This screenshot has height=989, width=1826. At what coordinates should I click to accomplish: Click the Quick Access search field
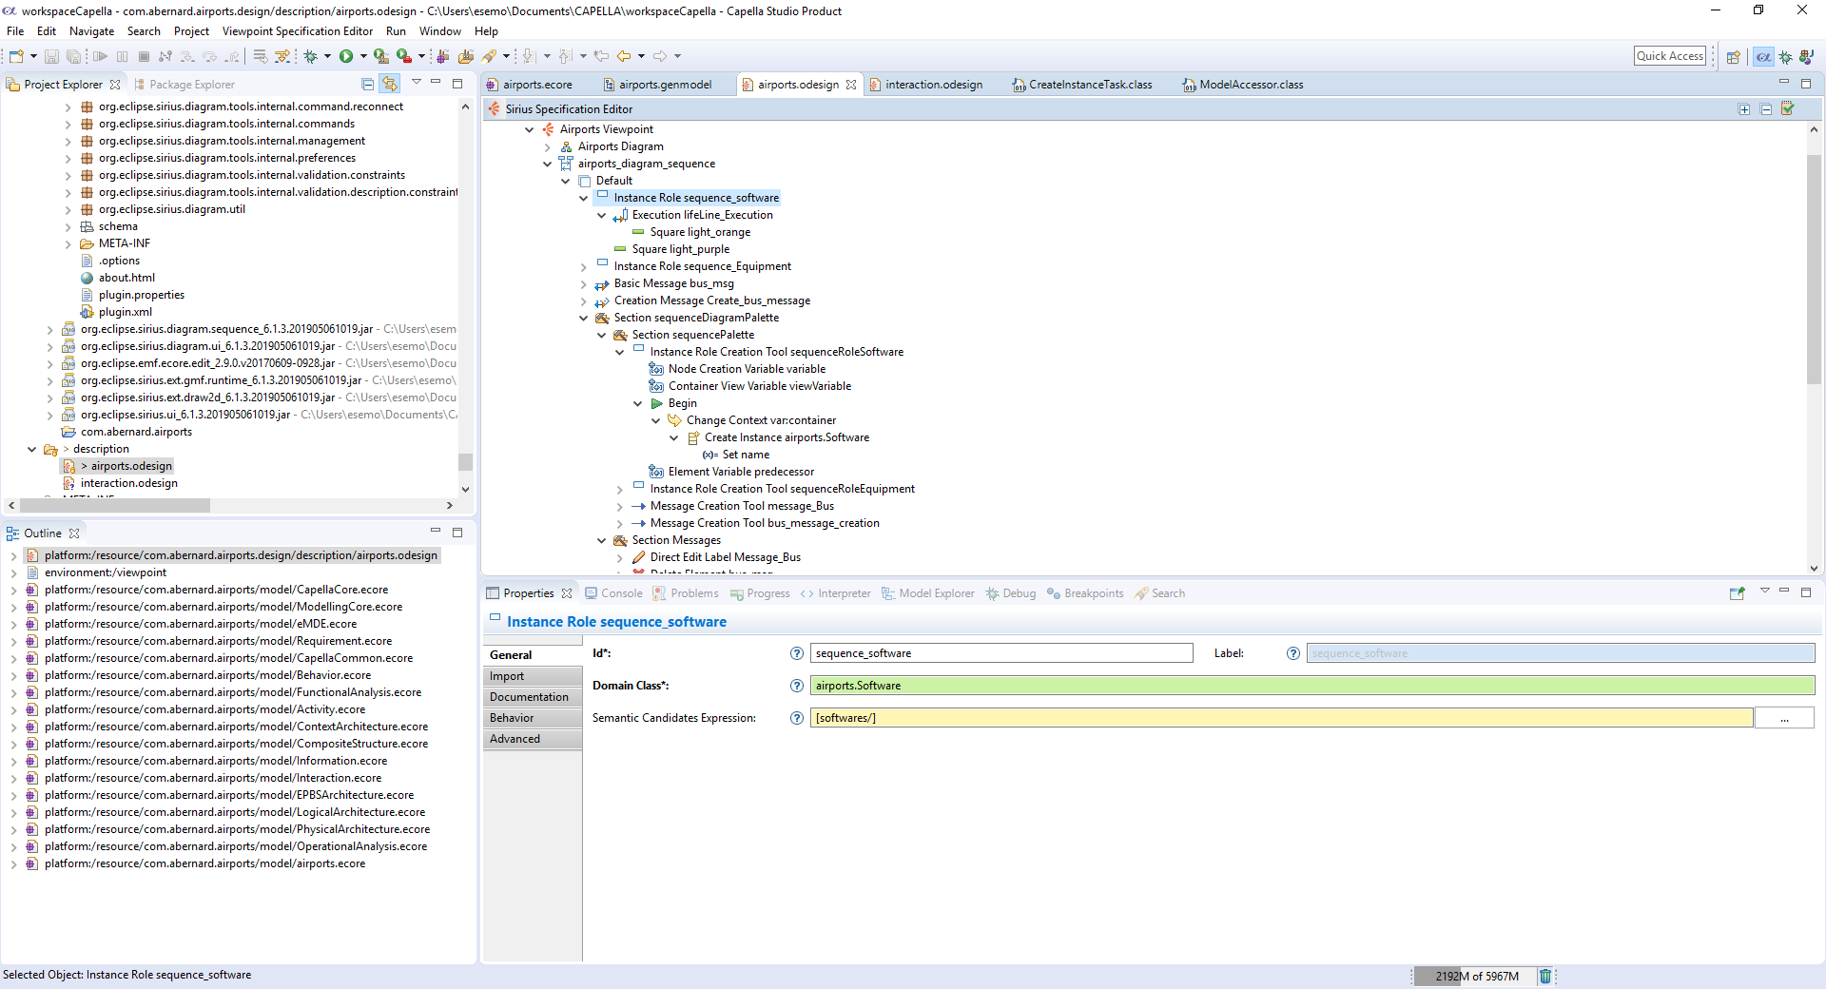[1670, 56]
